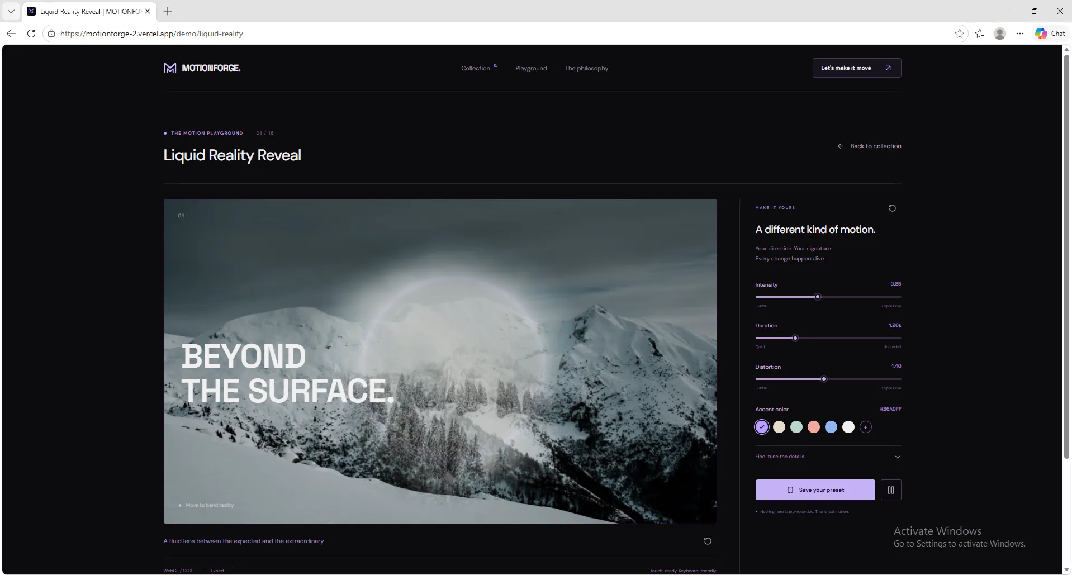The height and width of the screenshot is (575, 1072).
Task: Reset the settings in Make It Yours panel
Action: pos(892,208)
